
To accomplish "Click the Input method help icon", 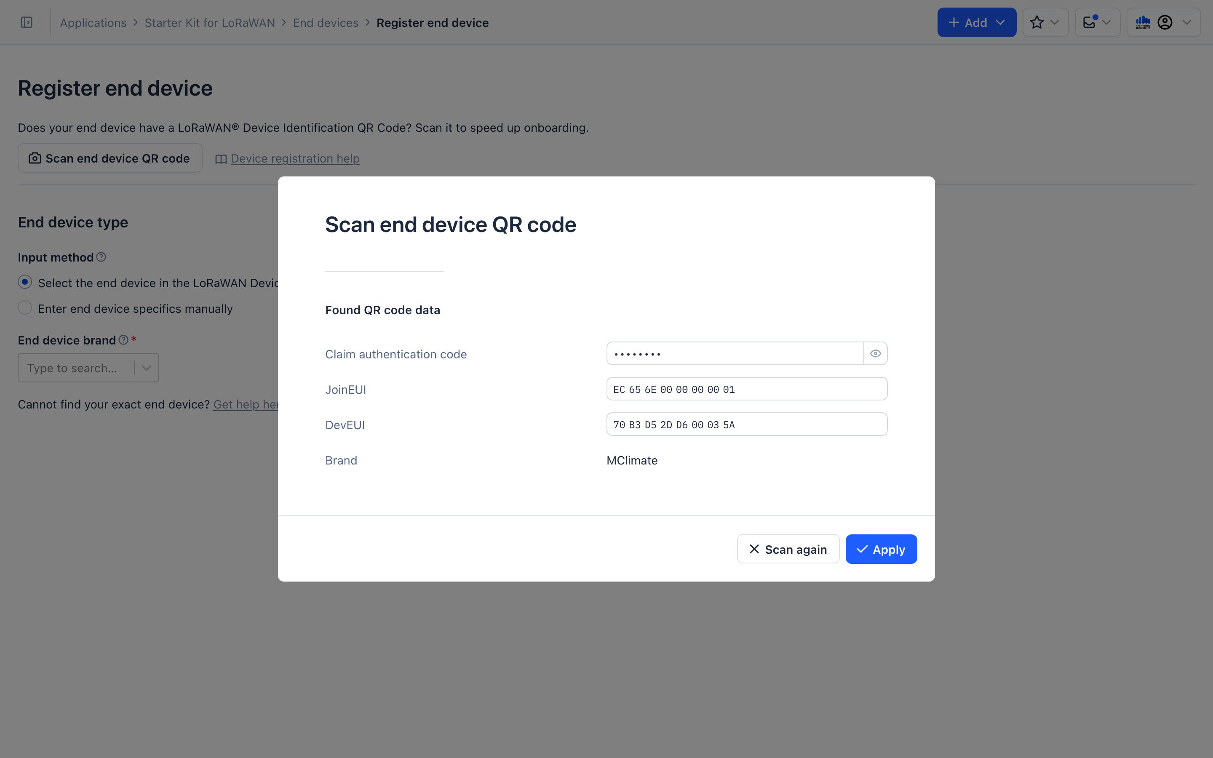I will (x=101, y=257).
